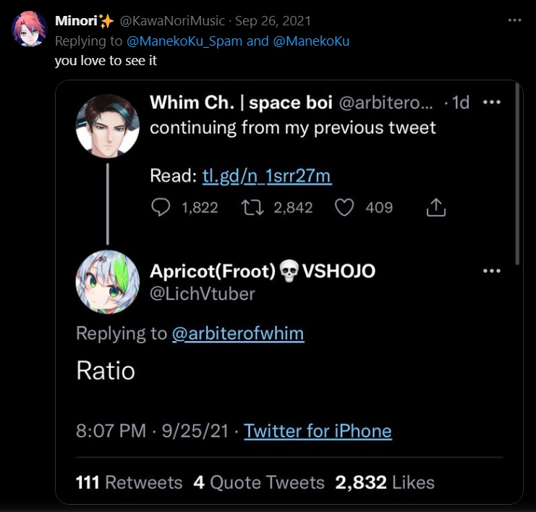View the 111 Retweets list
Screen dimensions: 536x512
pyautogui.click(x=129, y=482)
